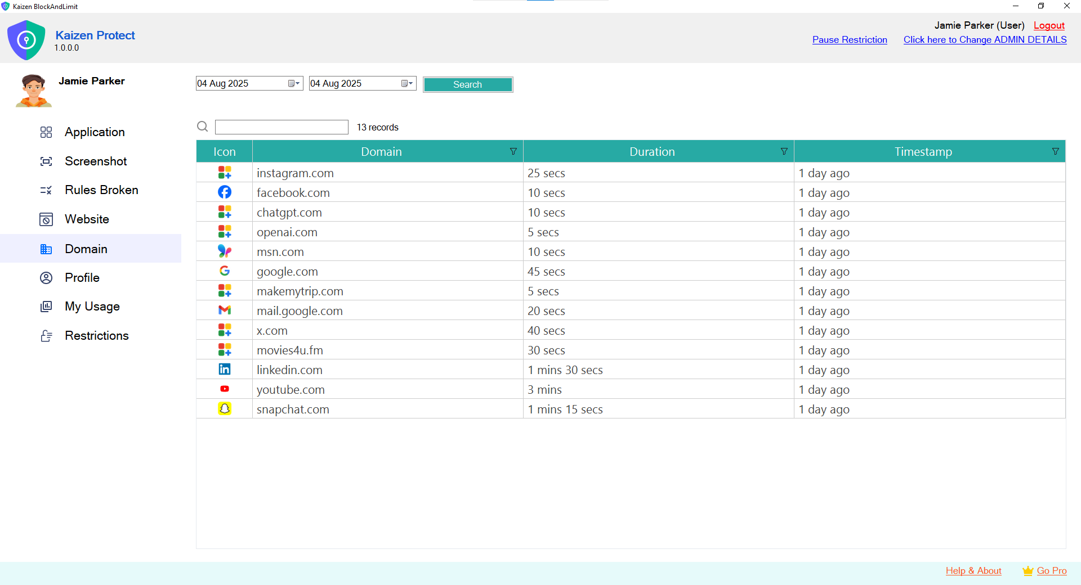Click the icon in the makemytrip.com row
The width and height of the screenshot is (1081, 585).
pyautogui.click(x=225, y=291)
